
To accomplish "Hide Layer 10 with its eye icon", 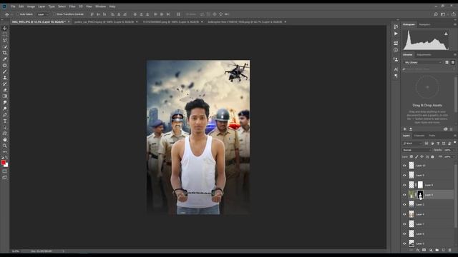I will pos(404,166).
